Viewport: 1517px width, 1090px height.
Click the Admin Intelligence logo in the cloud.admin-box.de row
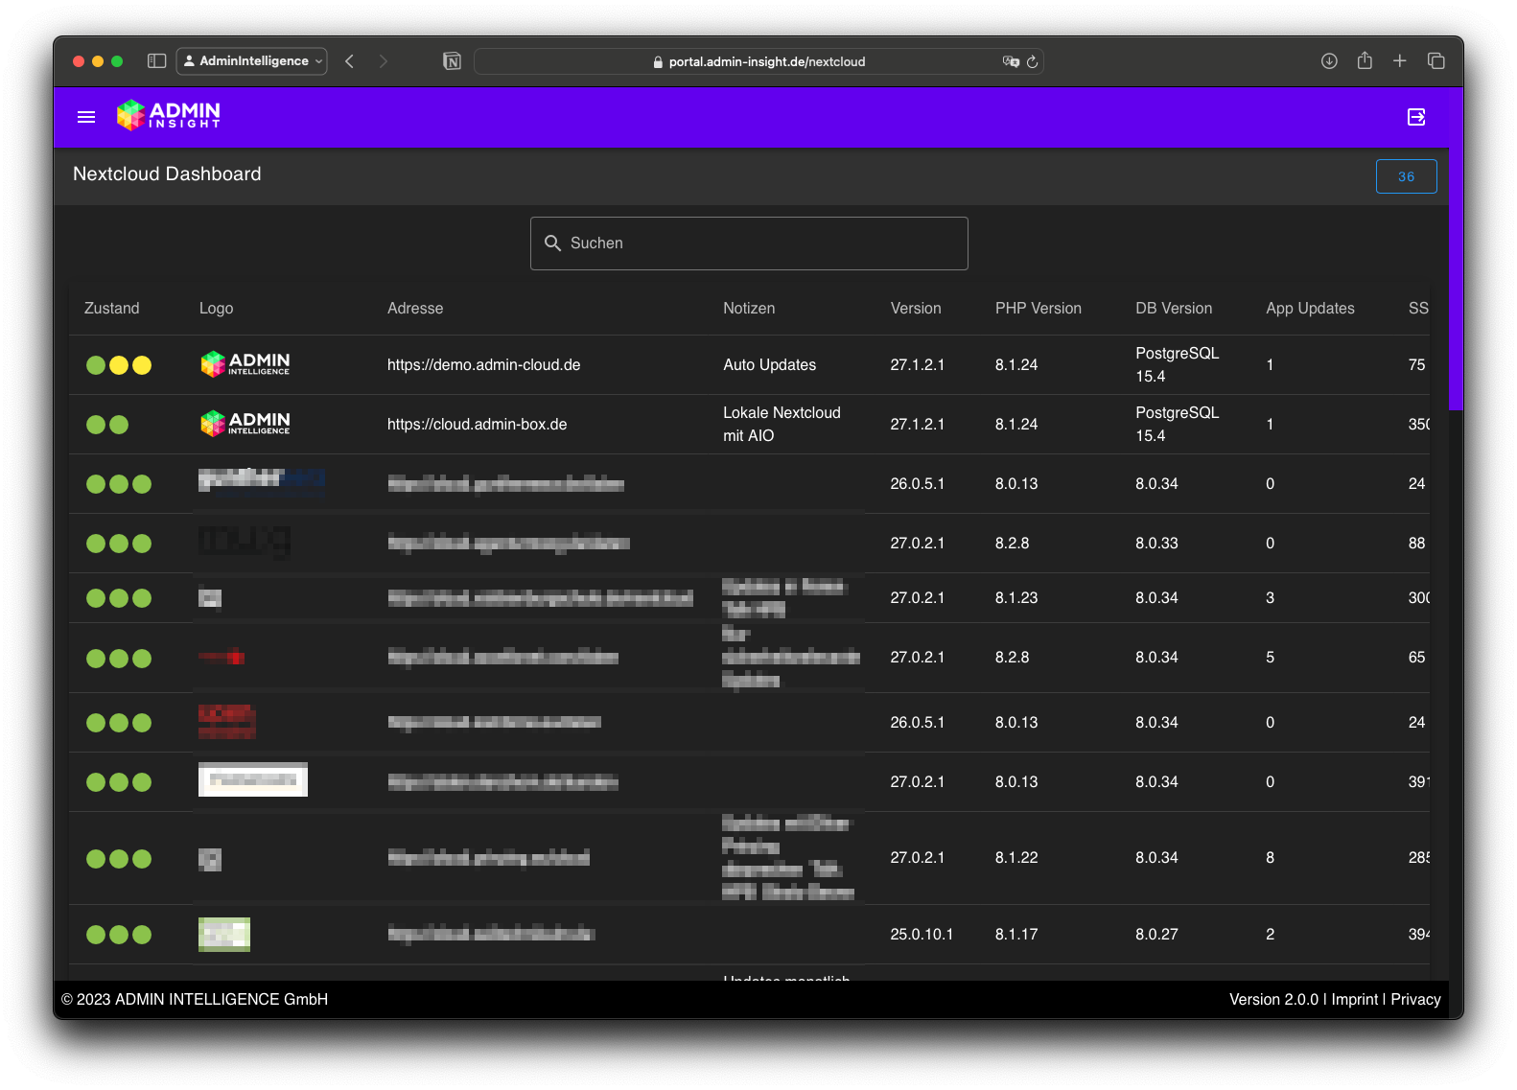pos(245,424)
